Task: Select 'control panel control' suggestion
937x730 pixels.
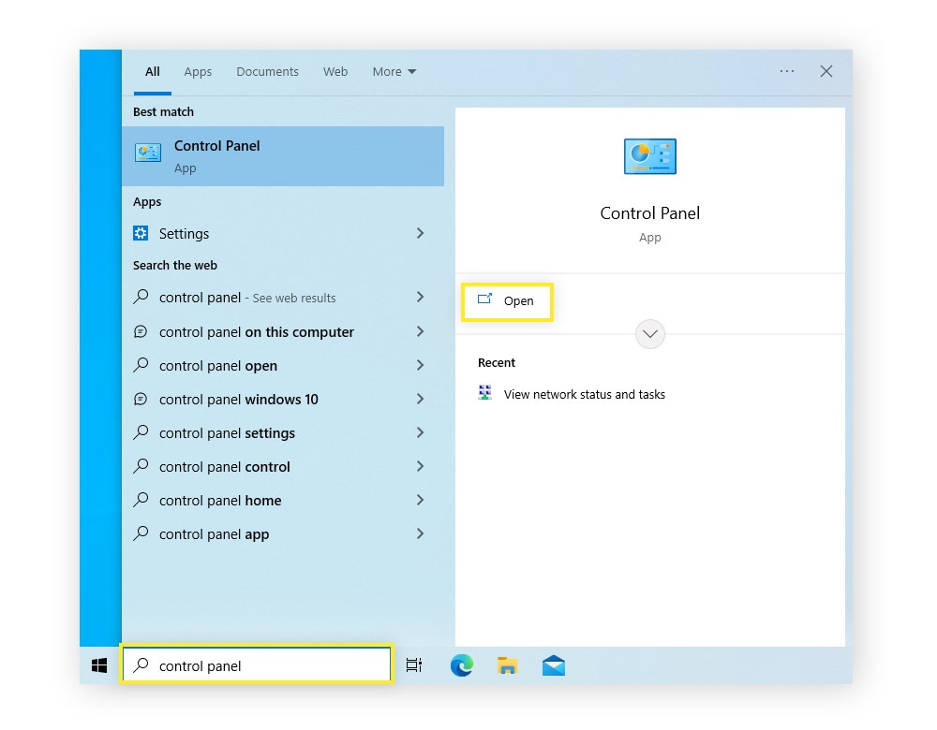Action: pos(283,466)
